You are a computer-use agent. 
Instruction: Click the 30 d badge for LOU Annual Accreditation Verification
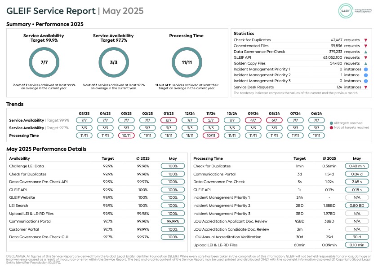click(357, 237)
